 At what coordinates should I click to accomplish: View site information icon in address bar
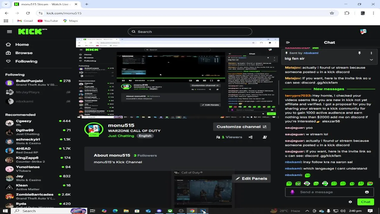point(41,13)
